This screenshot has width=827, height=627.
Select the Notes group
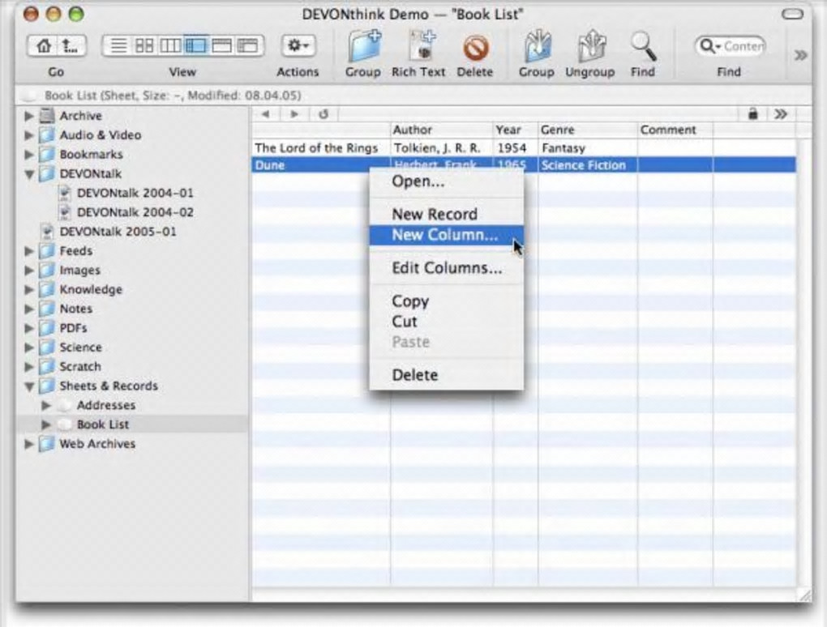(76, 309)
